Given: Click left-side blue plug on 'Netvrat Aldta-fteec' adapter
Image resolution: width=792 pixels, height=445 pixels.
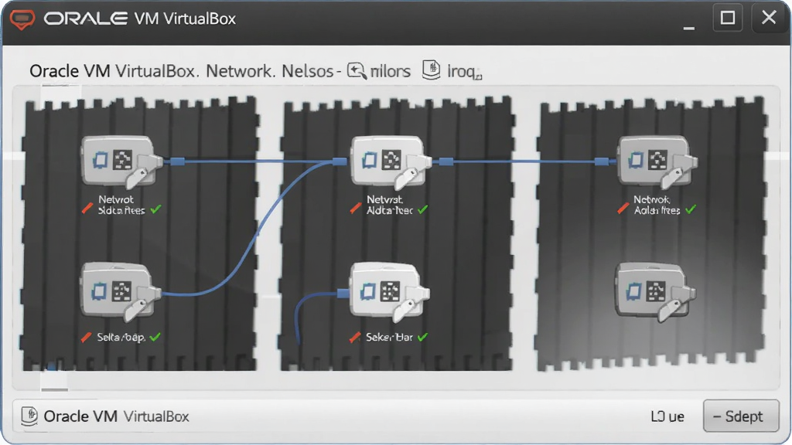Looking at the screenshot, I should point(340,161).
